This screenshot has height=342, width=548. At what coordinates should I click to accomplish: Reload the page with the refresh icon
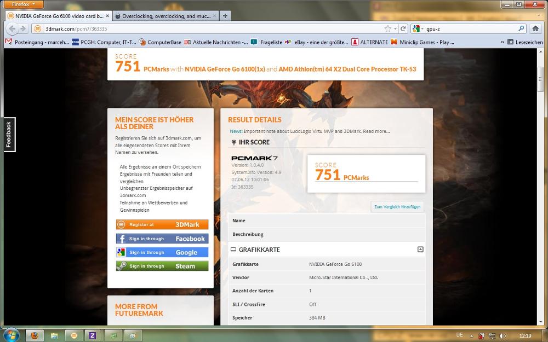(x=403, y=28)
